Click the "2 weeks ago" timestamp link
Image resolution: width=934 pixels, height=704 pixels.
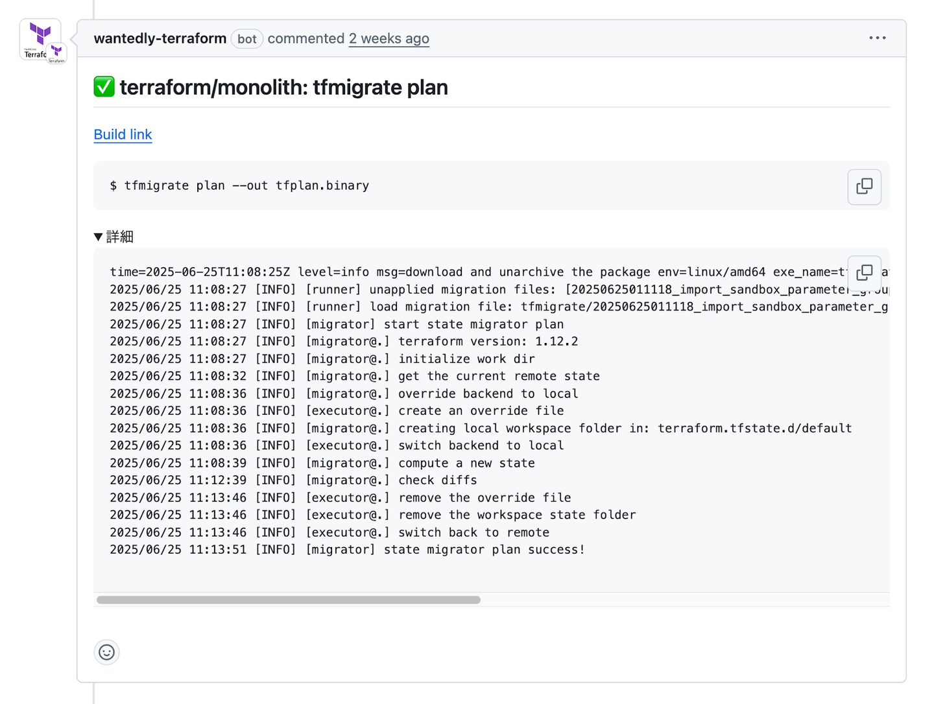(389, 38)
